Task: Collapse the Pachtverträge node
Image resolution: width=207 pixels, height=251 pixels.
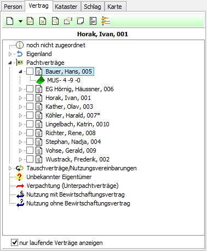Action: tap(10, 63)
